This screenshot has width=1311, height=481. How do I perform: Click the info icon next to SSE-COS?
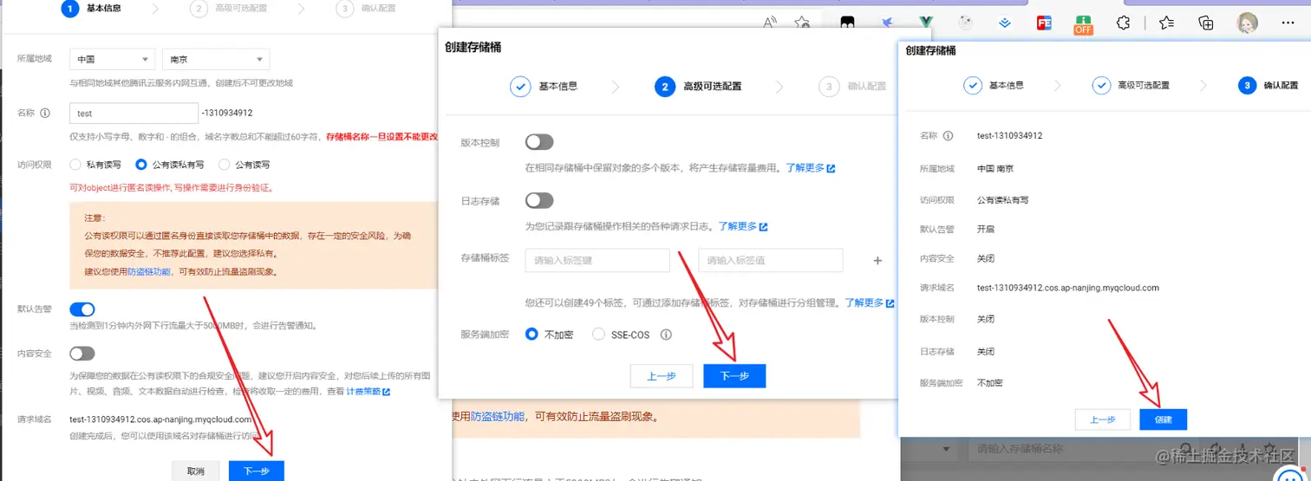tap(667, 335)
